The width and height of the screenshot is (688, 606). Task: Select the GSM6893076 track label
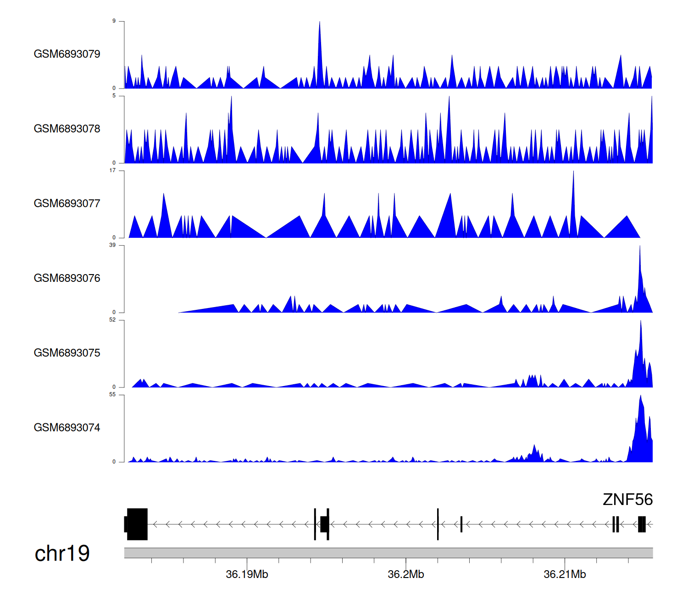67,278
